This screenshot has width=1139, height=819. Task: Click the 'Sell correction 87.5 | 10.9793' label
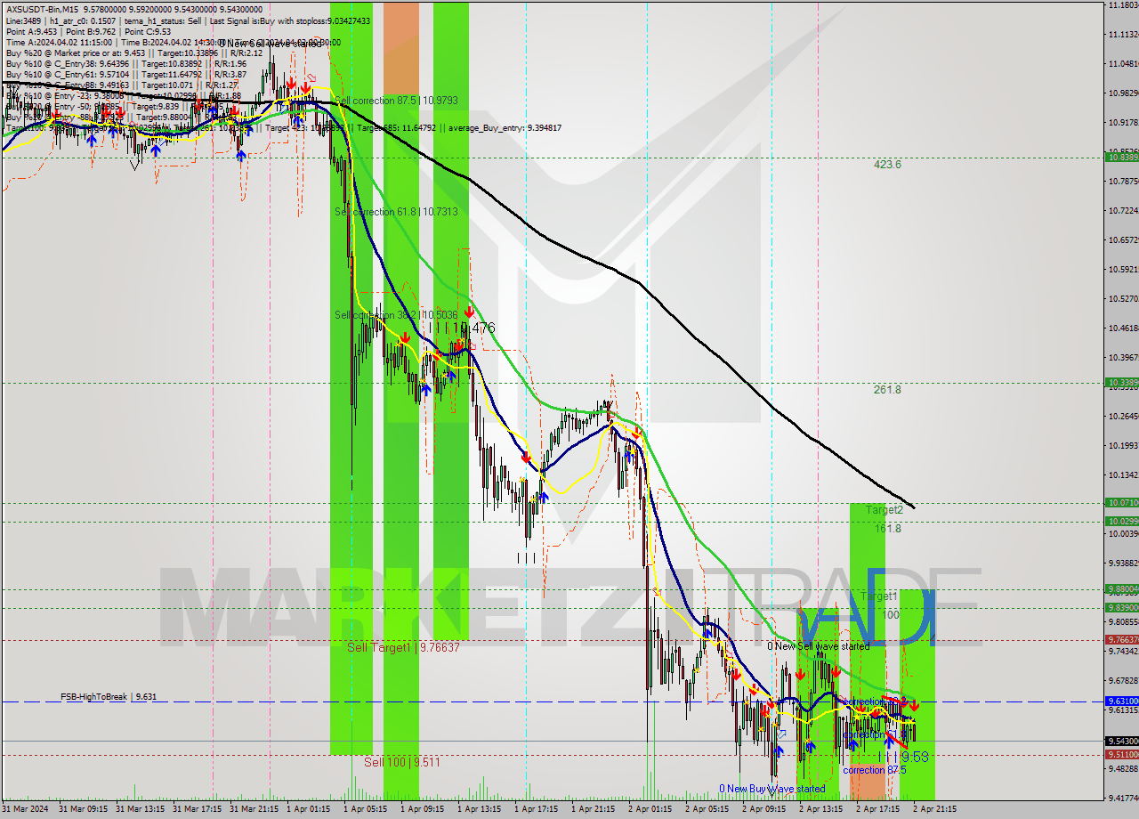pyautogui.click(x=396, y=101)
